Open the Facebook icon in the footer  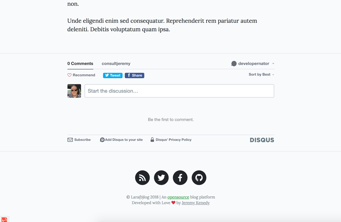pos(180,178)
